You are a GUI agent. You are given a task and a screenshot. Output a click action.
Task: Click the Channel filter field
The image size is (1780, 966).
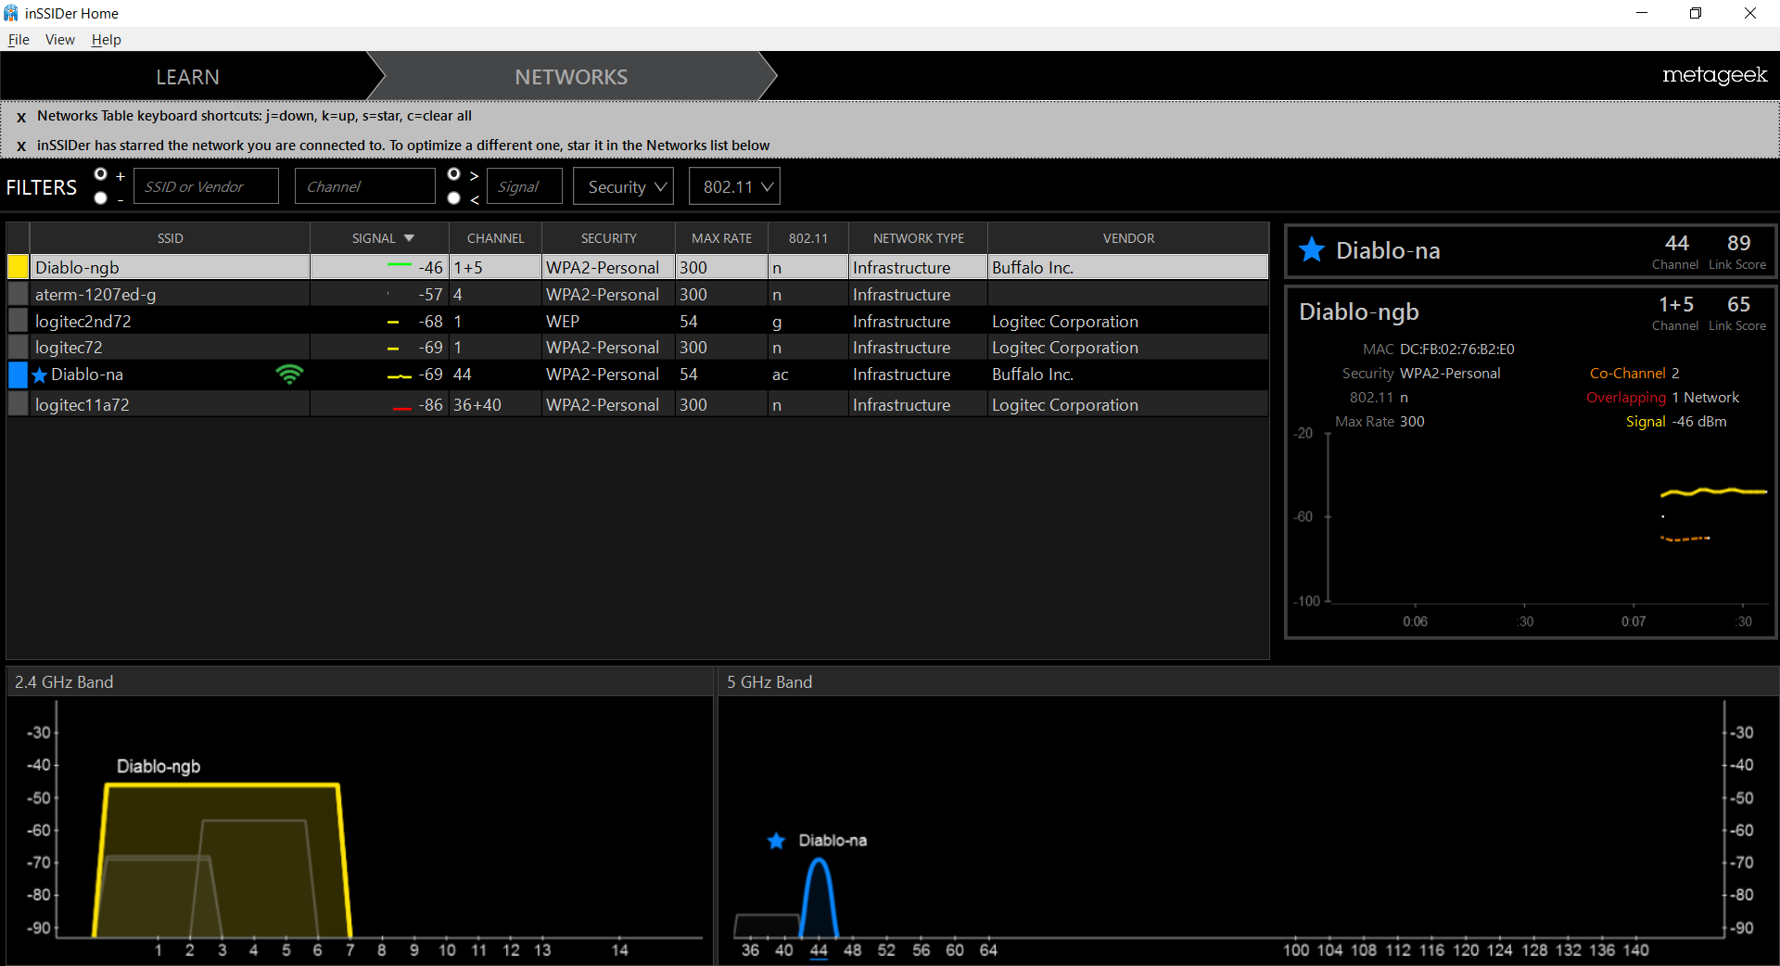click(x=364, y=186)
